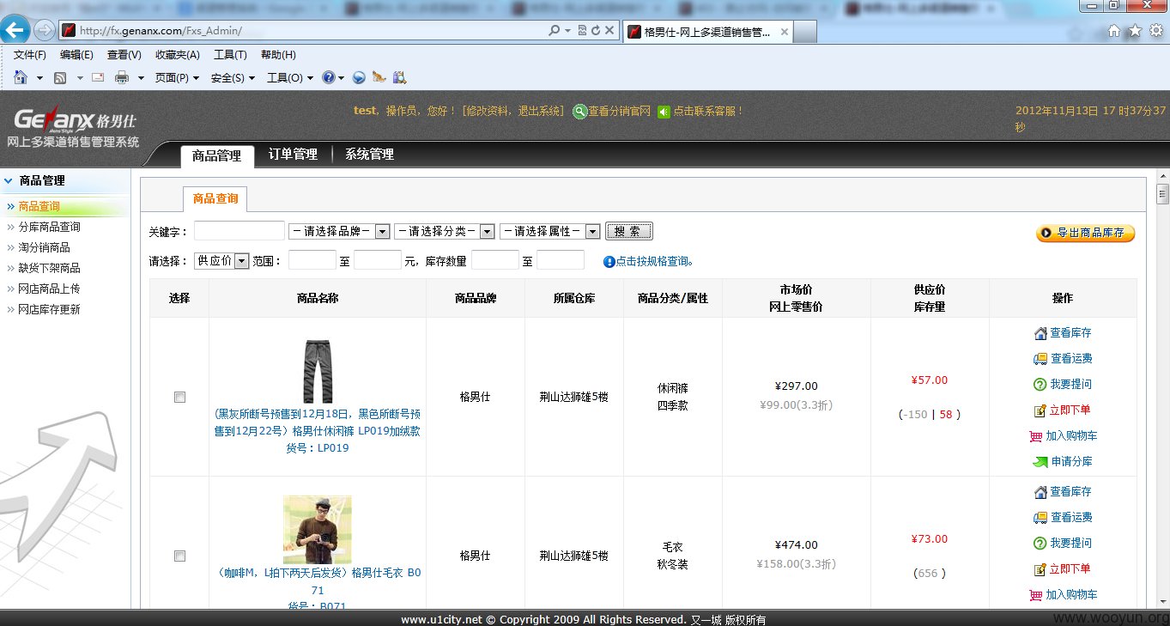Click the magnifier icon beside 查看分销官网

[x=580, y=112]
